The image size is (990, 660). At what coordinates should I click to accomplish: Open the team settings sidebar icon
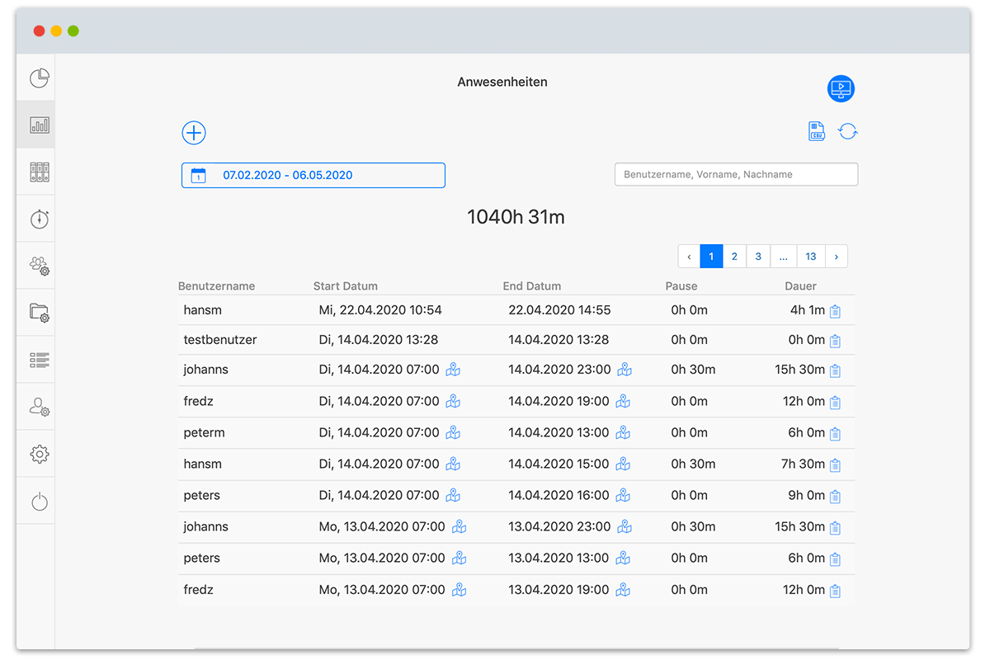[40, 266]
